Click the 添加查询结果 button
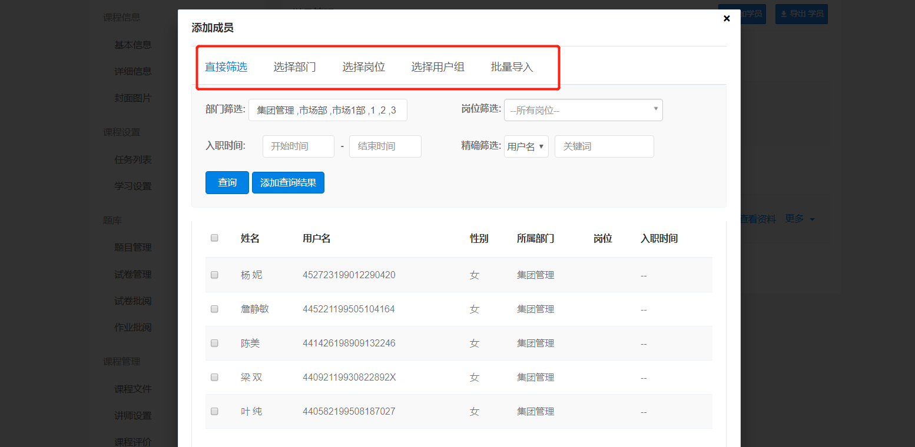 coord(288,182)
